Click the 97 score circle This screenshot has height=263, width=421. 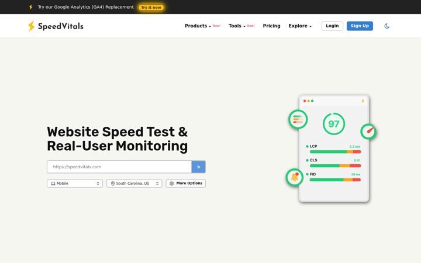pos(334,124)
